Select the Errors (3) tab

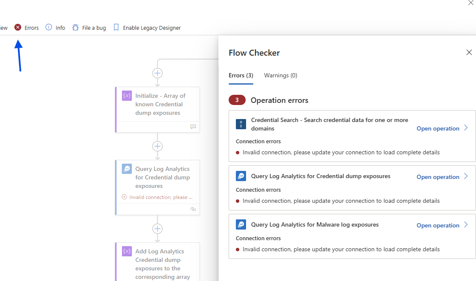pyautogui.click(x=241, y=75)
